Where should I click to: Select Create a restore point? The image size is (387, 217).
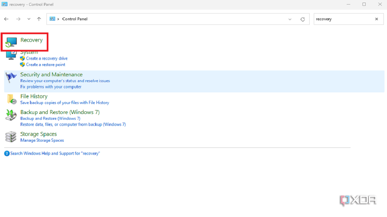tap(45, 64)
